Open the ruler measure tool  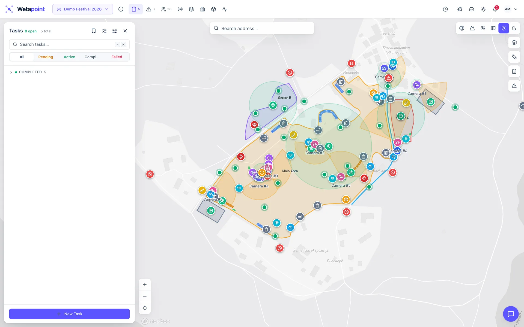click(x=514, y=57)
